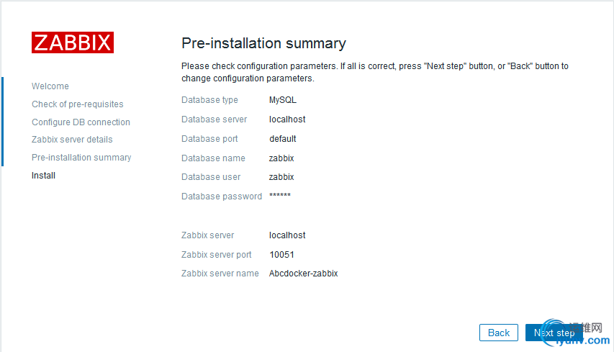The width and height of the screenshot is (614, 352).
Task: Click the Install step in sidebar
Action: pyautogui.click(x=43, y=176)
